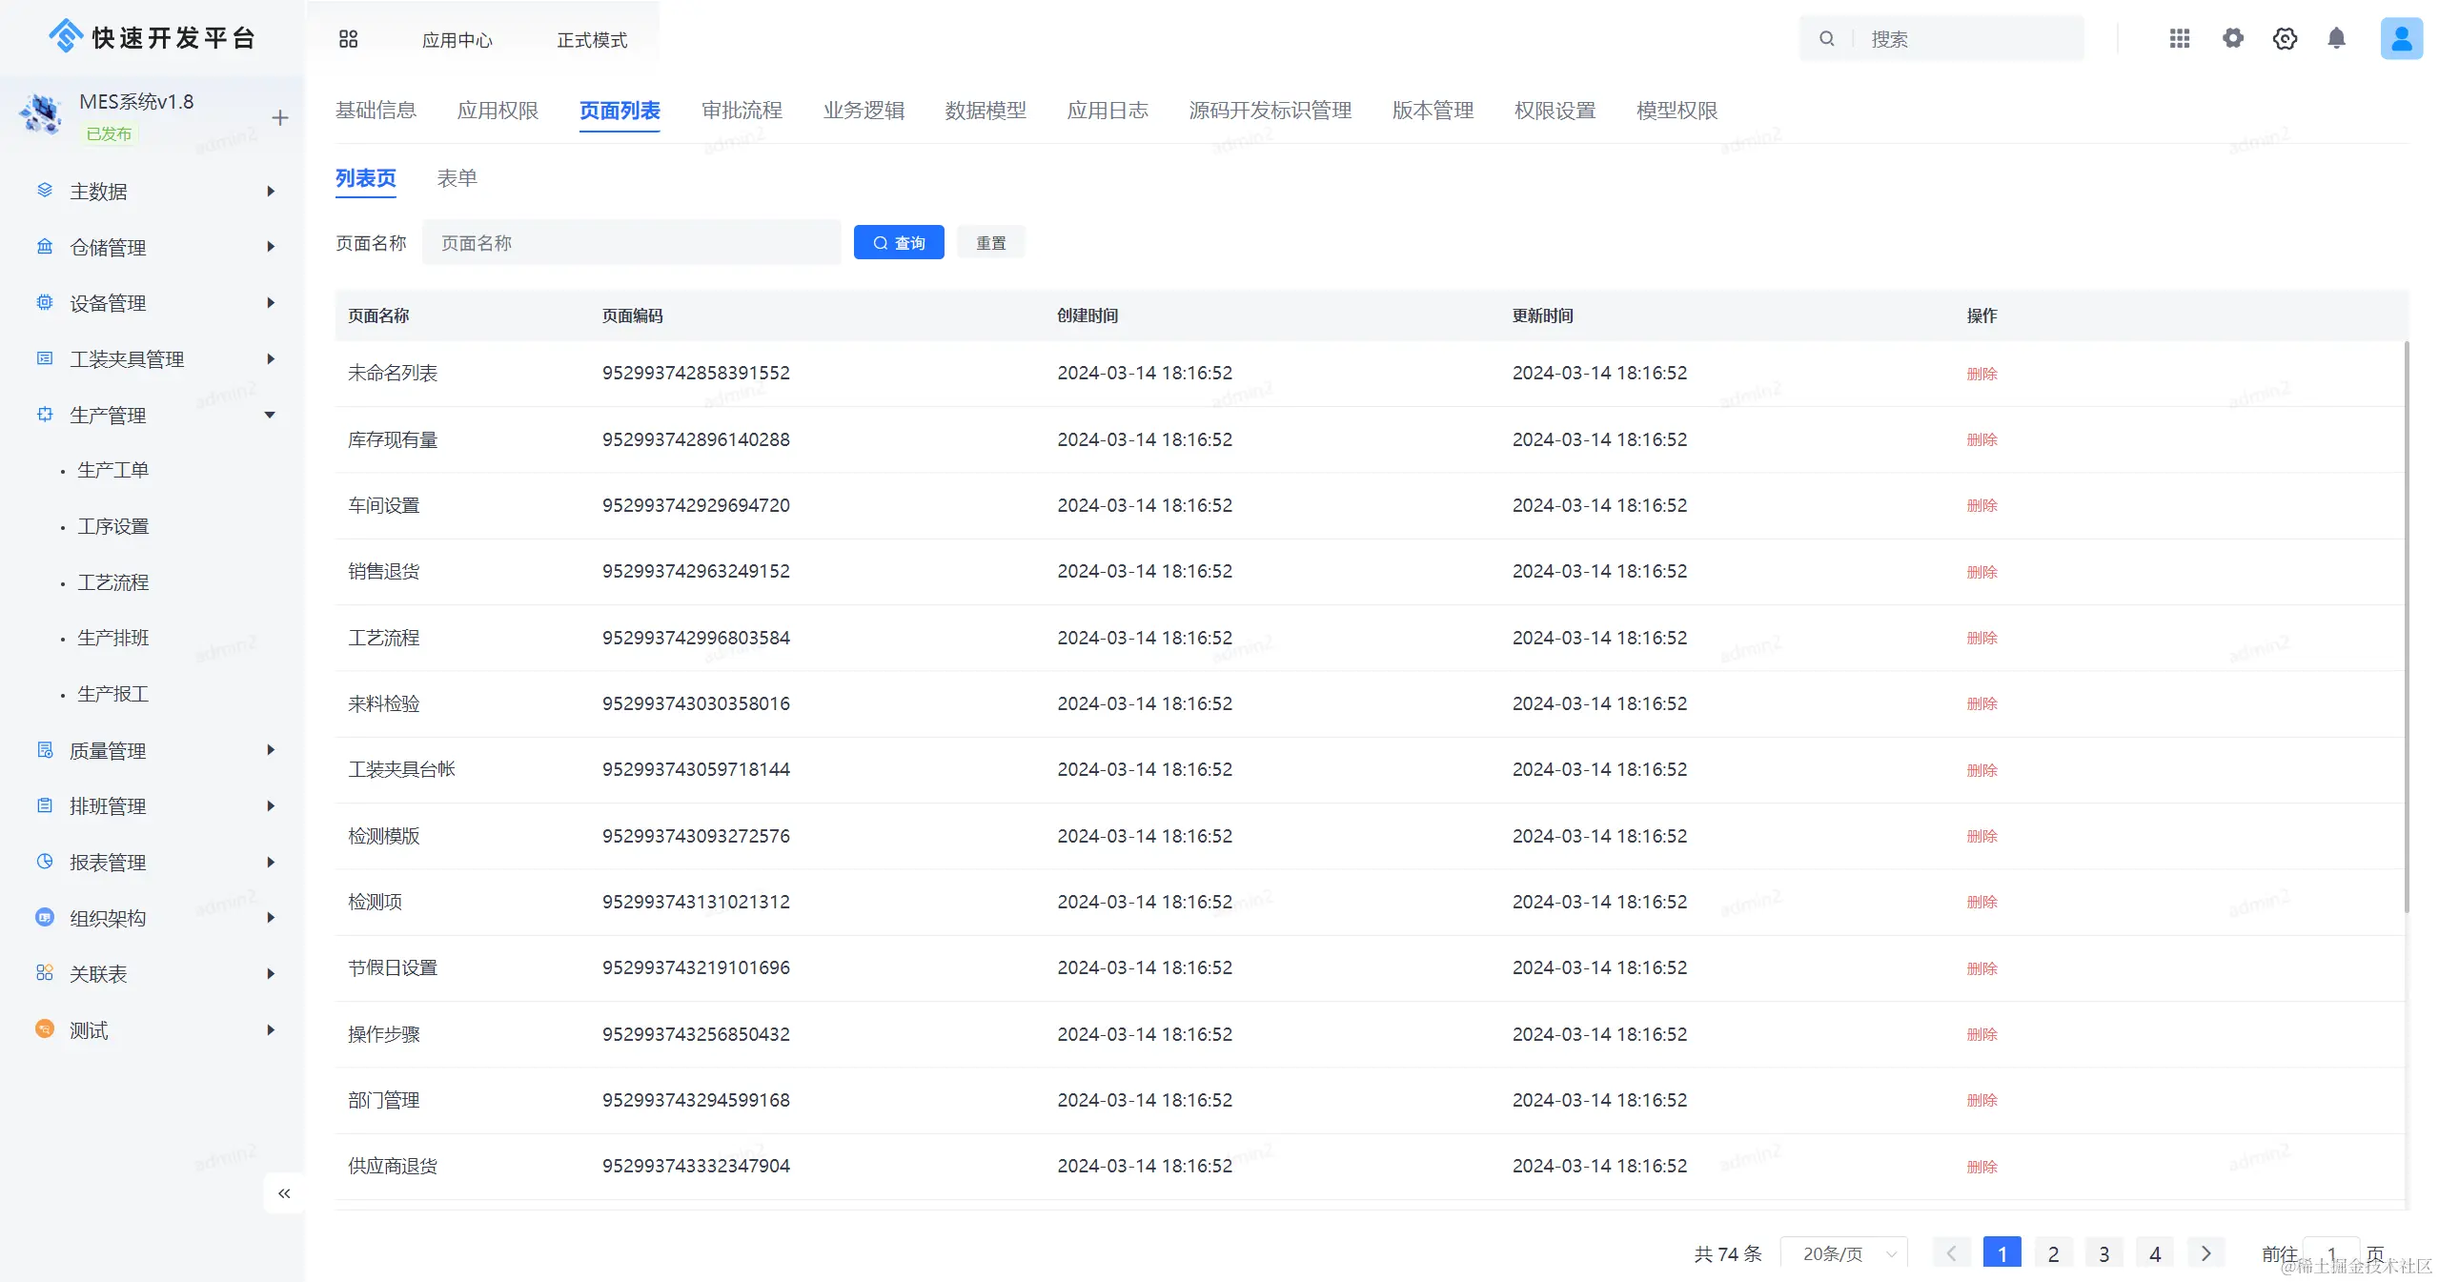Expand the 主数据 menu arrow
2439x1282 pixels.
(271, 192)
